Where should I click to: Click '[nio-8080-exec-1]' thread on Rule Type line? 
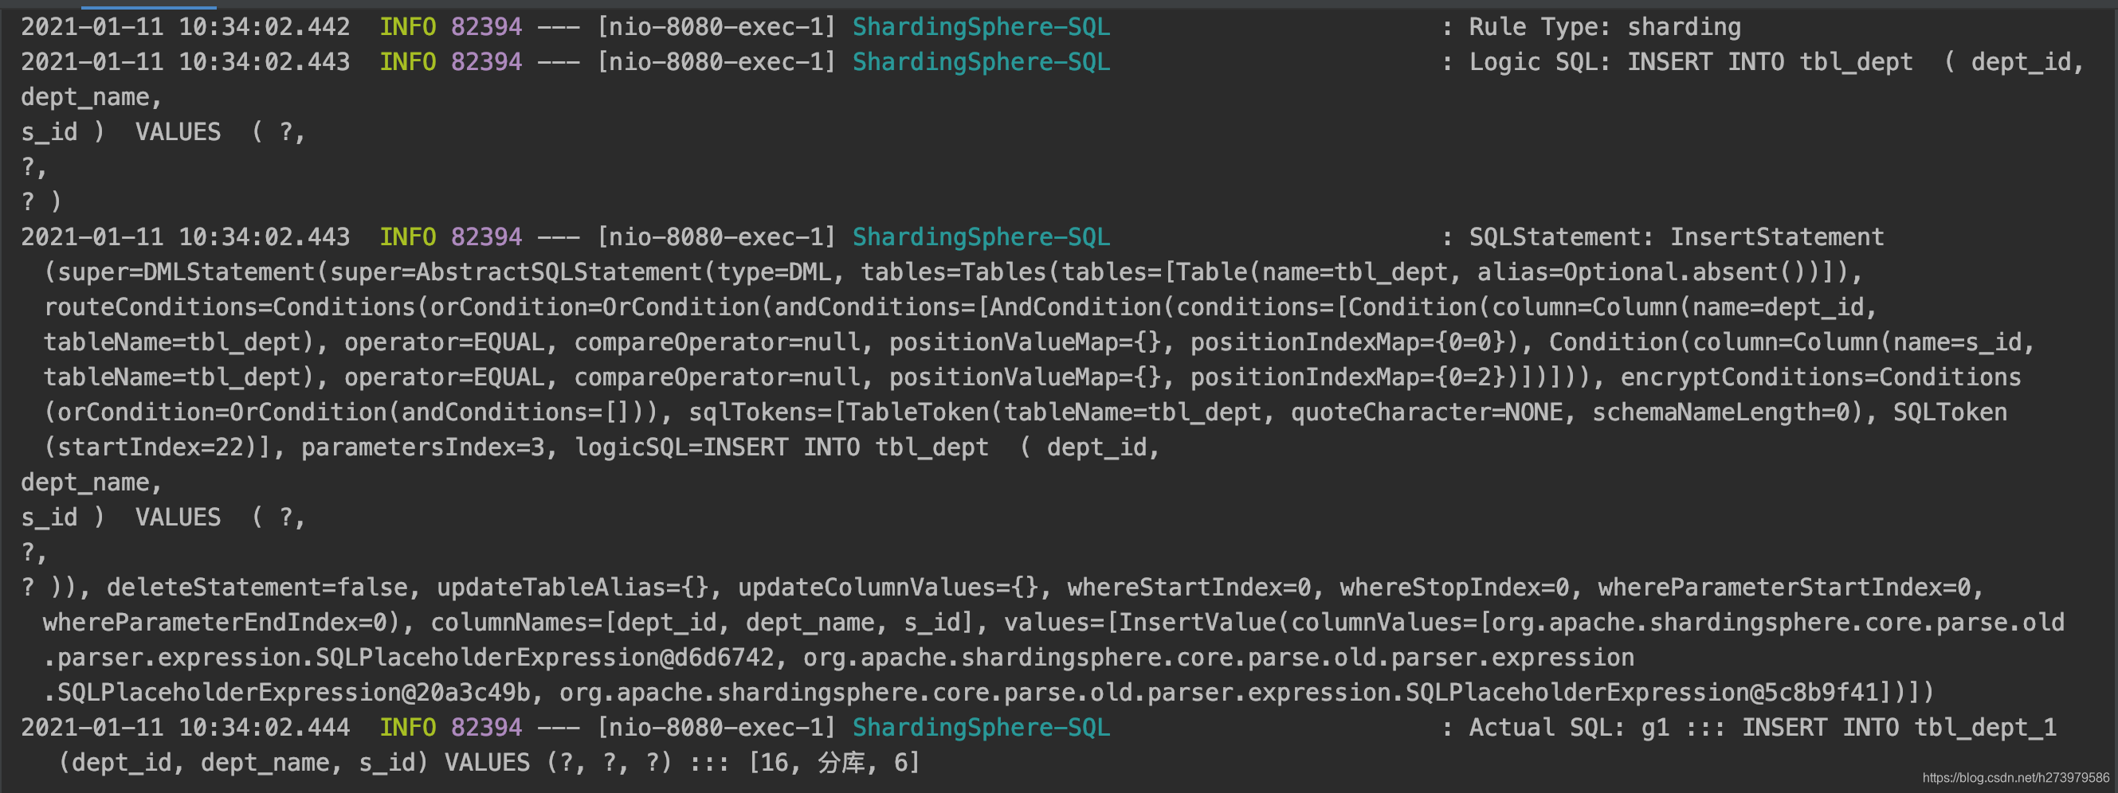pos(716,27)
